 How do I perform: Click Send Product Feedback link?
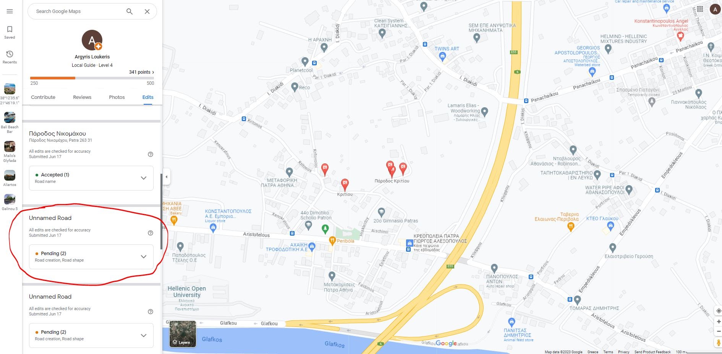(x=652, y=352)
